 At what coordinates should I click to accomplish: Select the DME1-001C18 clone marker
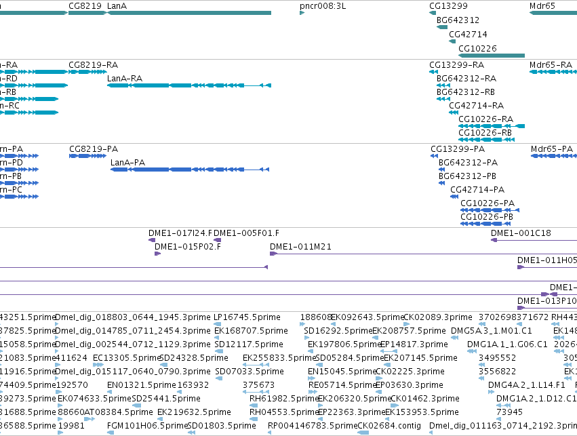click(x=494, y=240)
